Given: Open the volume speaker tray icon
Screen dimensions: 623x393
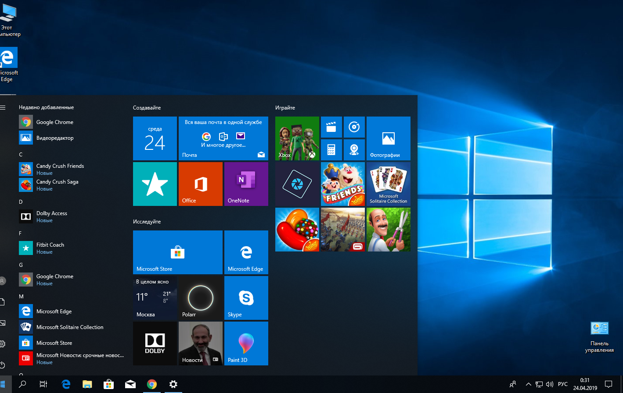Looking at the screenshot, I should (550, 384).
